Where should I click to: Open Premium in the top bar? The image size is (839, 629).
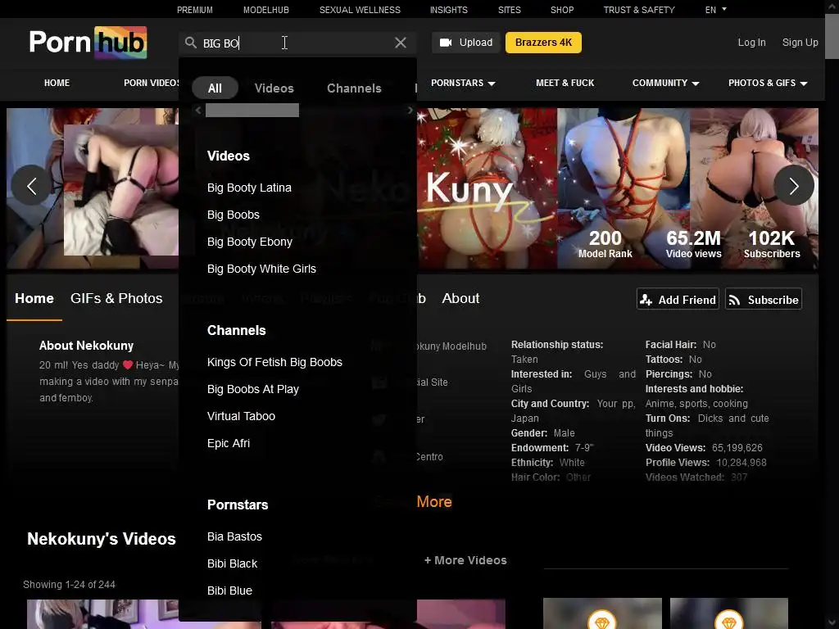coord(195,10)
